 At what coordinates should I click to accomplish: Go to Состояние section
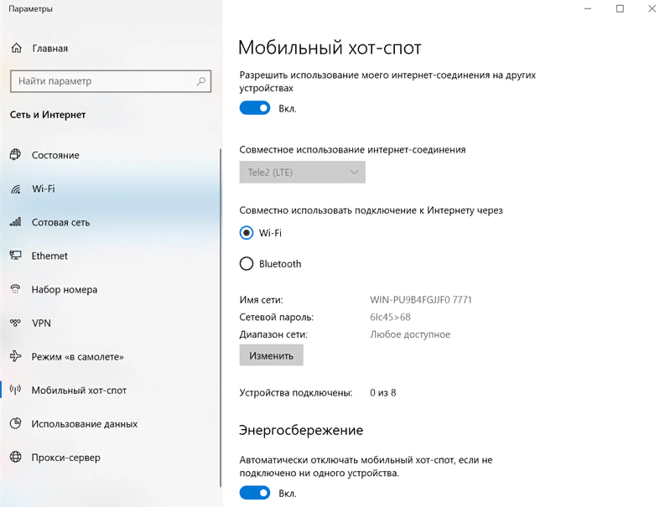[x=55, y=155]
